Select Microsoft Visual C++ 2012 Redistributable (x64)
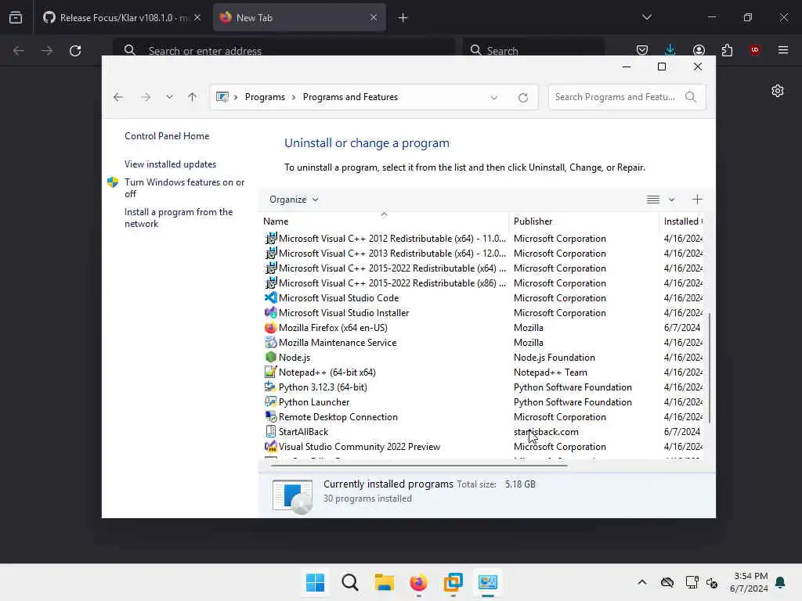This screenshot has height=601, width=802. click(392, 239)
